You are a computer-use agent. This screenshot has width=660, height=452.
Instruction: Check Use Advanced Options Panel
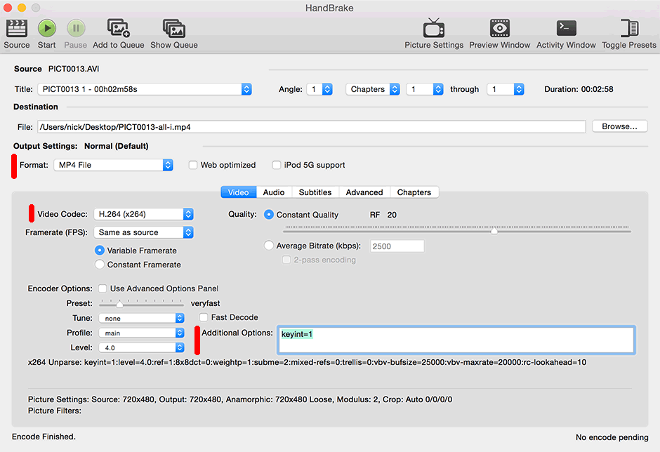tap(103, 288)
